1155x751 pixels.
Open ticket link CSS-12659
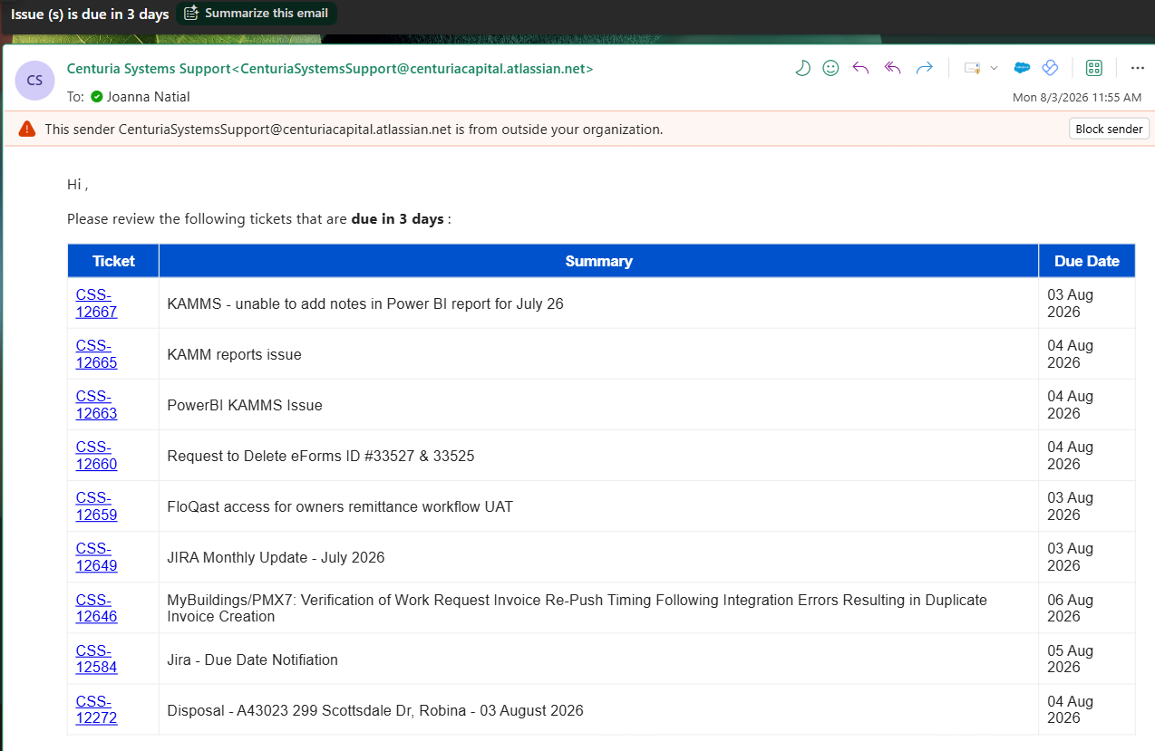(x=96, y=506)
